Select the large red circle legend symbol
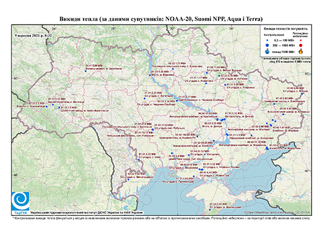This screenshot has height=227, width=322. click(300, 45)
